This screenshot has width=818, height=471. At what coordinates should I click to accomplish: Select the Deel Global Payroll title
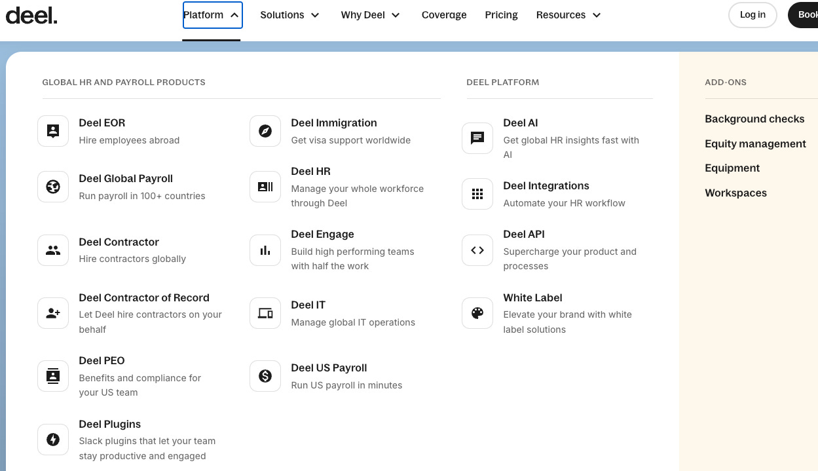(x=126, y=179)
